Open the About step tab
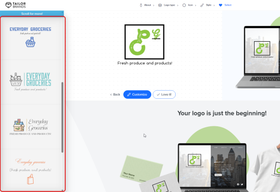 click(x=148, y=5)
